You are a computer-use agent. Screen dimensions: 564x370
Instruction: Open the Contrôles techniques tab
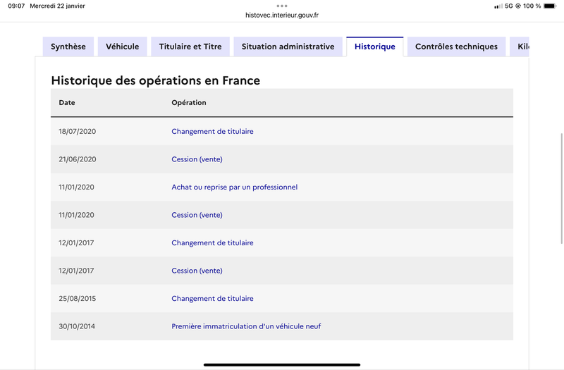[456, 47]
